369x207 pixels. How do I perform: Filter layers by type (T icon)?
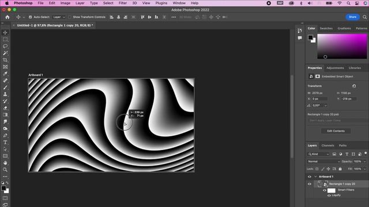347,154
